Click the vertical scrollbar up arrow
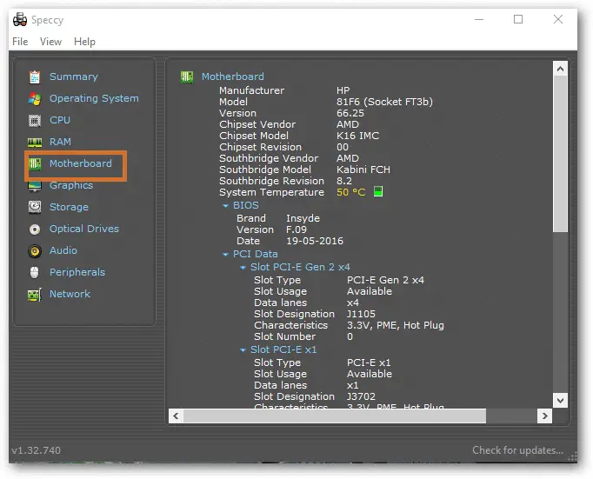Viewport: 593px width, 479px height. 560,69
